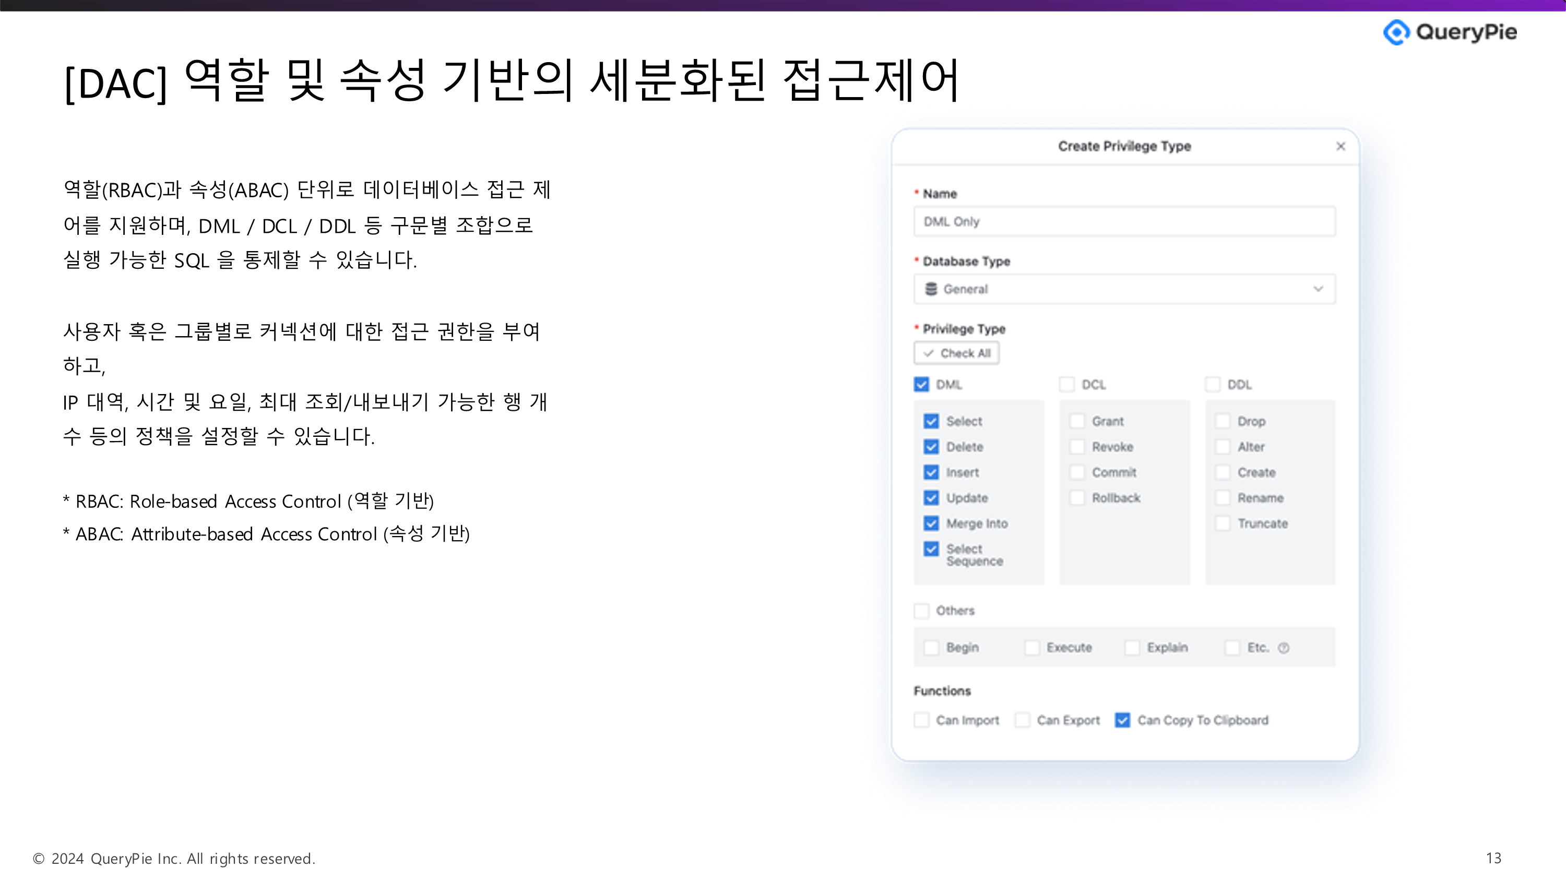Enable the Others group checkbox
The height and width of the screenshot is (881, 1566).
click(922, 611)
